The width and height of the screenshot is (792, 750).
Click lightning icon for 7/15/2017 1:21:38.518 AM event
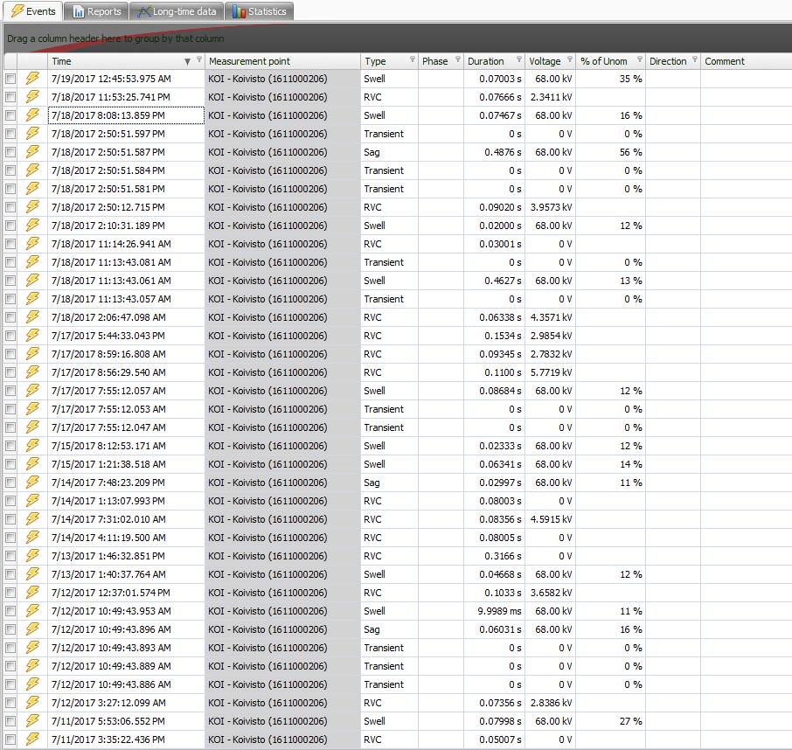click(32, 463)
